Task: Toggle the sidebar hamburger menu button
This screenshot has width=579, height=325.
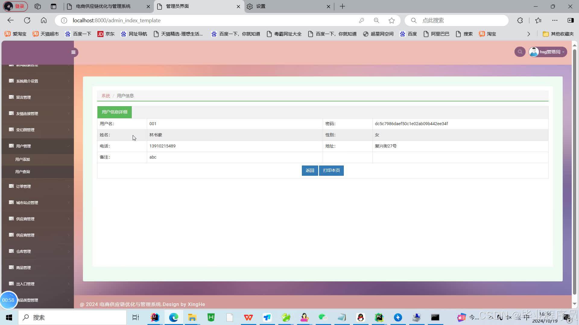Action: (73, 52)
